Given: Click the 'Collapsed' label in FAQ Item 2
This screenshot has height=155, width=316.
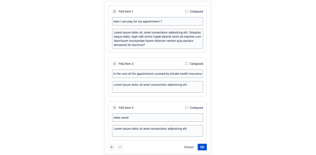Looking at the screenshot, I should point(196,64).
